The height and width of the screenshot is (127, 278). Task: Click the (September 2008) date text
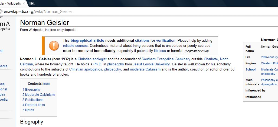(197, 51)
